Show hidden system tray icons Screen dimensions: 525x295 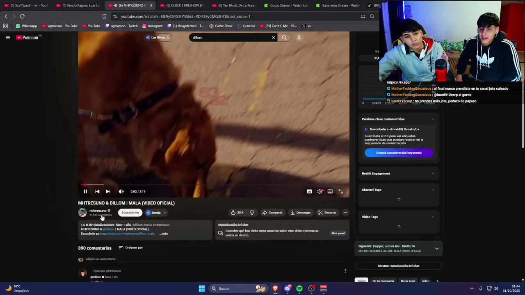(x=472, y=288)
